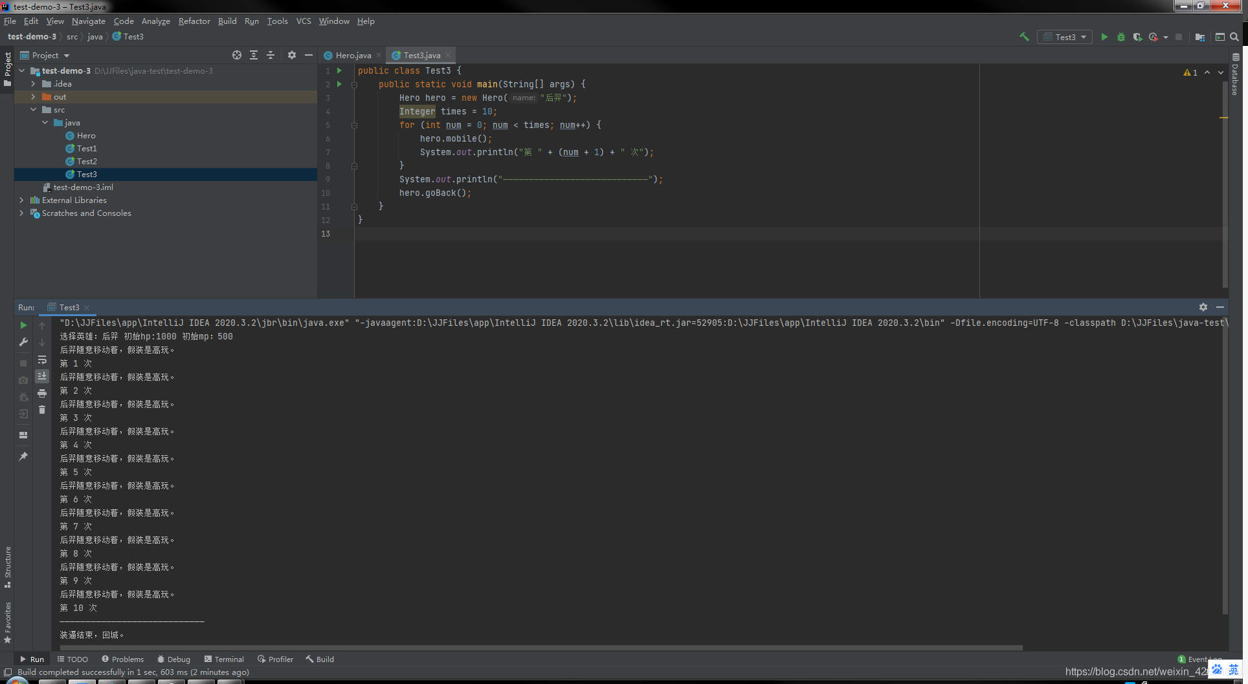Collapse all in Project panel
1248x684 pixels.
271,55
